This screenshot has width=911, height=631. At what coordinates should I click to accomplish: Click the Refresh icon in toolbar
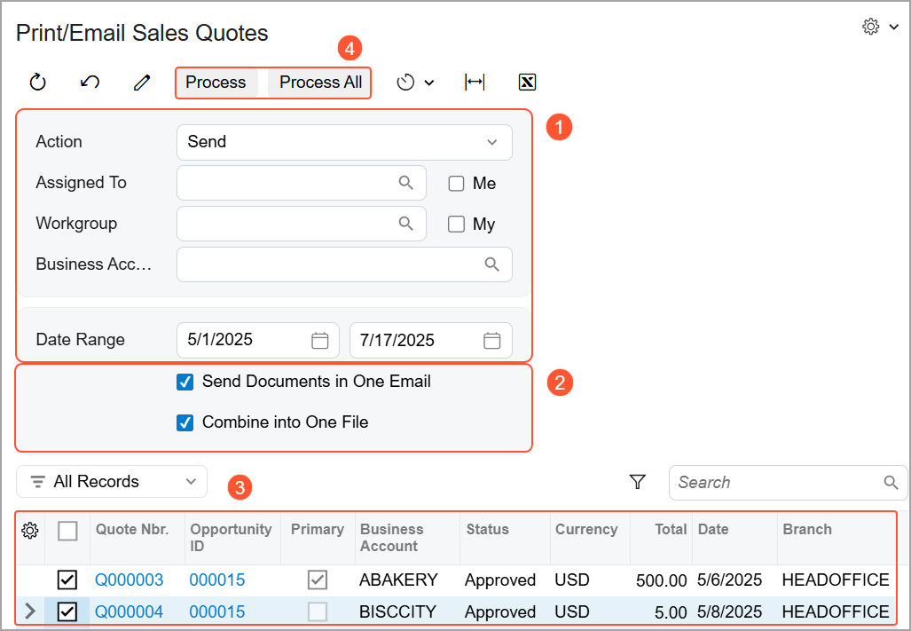click(x=37, y=83)
